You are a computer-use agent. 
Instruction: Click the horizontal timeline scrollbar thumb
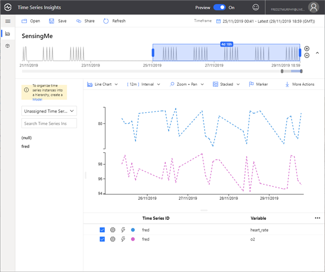pyautogui.click(x=291, y=71)
